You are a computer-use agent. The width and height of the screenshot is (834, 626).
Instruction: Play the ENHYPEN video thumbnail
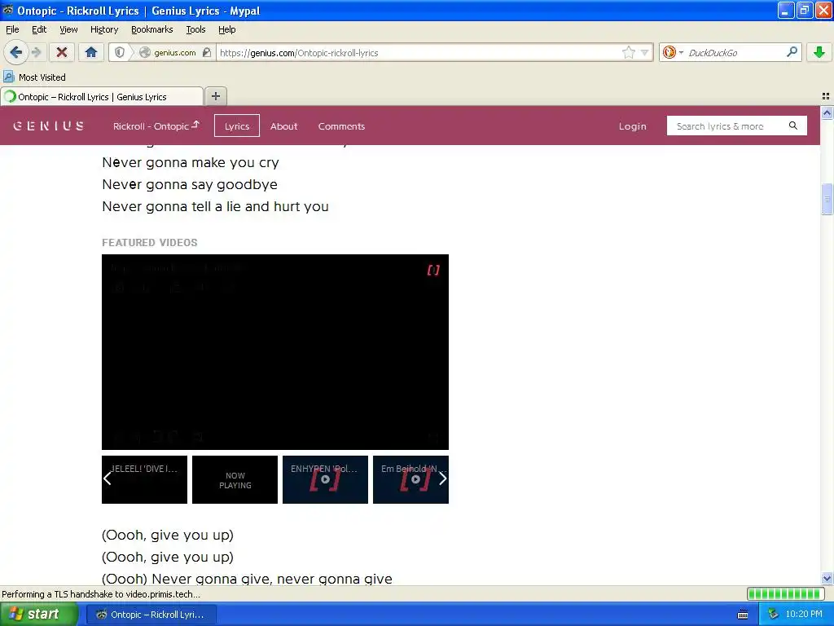pyautogui.click(x=325, y=479)
